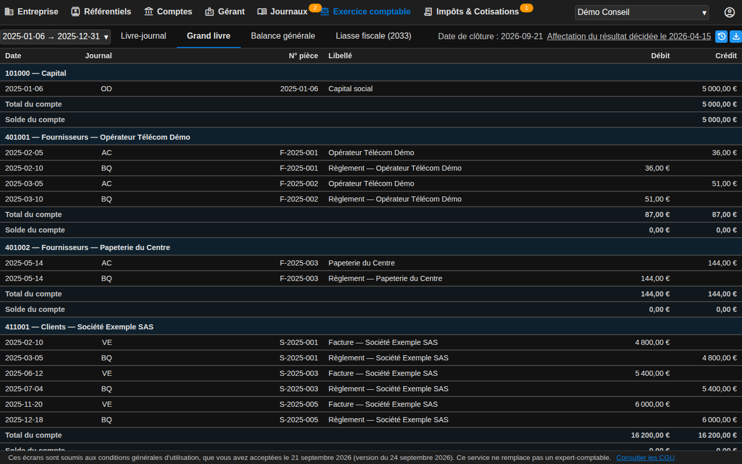742x464 pixels.
Task: Click the Date column header
Action: pos(13,56)
